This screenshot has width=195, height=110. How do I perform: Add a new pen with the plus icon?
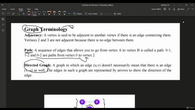(69, 14)
